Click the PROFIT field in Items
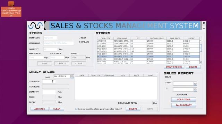This screenshot has height=124, width=222. 78,58
